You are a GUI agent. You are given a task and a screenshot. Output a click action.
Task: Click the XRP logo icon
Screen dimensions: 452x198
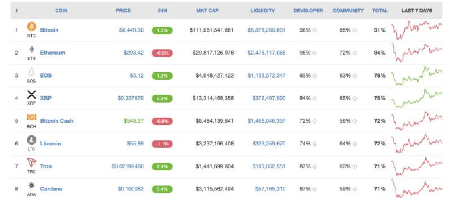click(31, 95)
